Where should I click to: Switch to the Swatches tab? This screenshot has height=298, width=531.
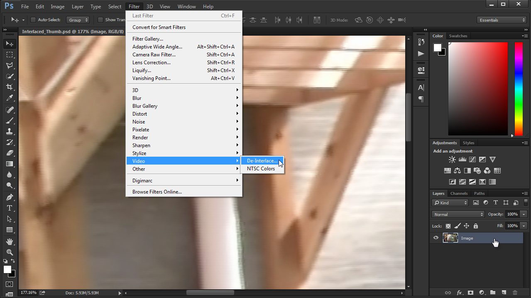458,36
